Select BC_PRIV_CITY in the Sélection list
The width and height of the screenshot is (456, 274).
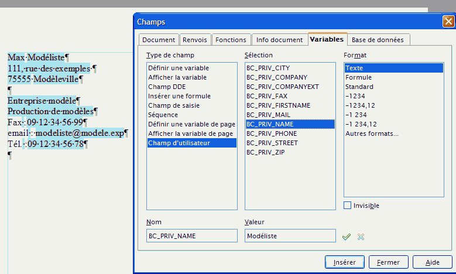(268, 68)
